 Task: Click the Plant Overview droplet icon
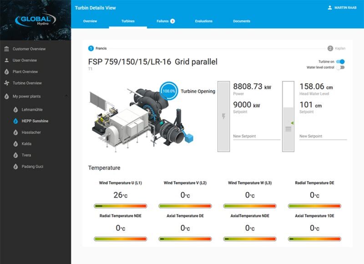tap(6, 71)
